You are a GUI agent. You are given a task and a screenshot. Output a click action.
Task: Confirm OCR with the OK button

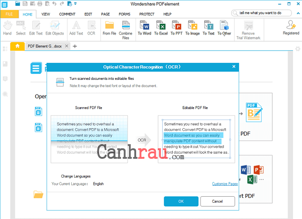(x=181, y=201)
